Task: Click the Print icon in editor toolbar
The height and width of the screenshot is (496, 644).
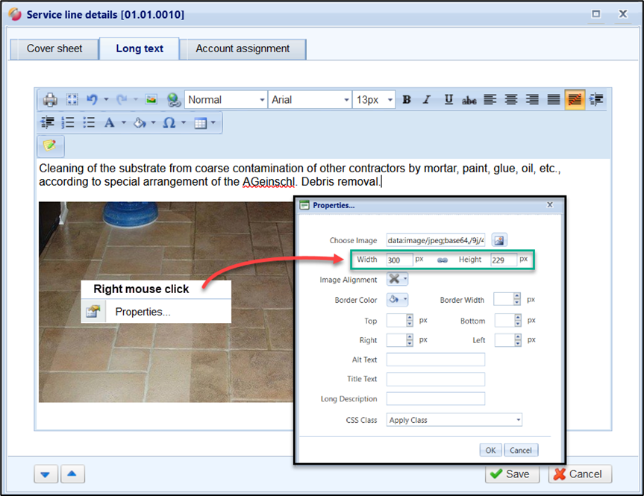Action: point(50,100)
